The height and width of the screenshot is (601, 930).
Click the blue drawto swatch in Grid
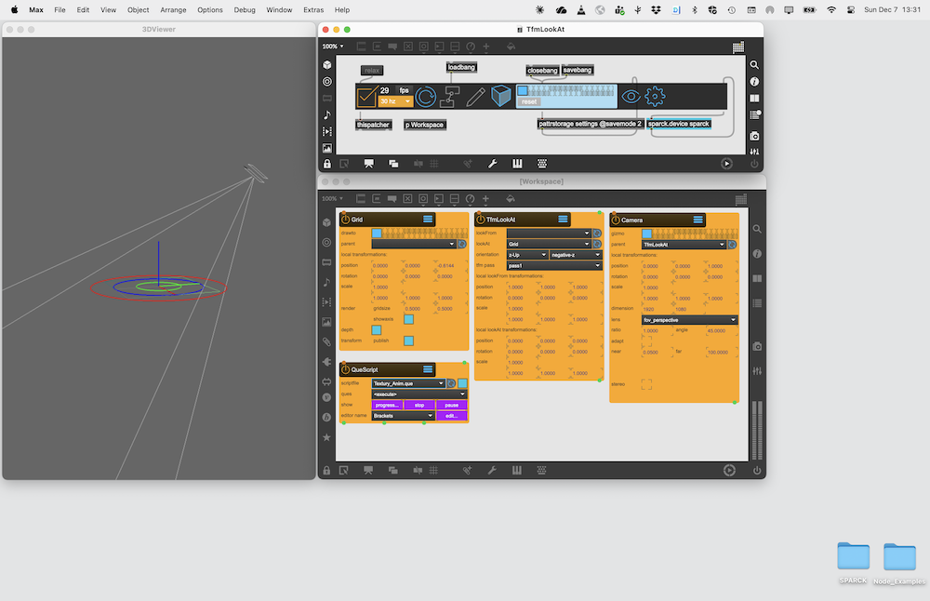[x=377, y=233]
